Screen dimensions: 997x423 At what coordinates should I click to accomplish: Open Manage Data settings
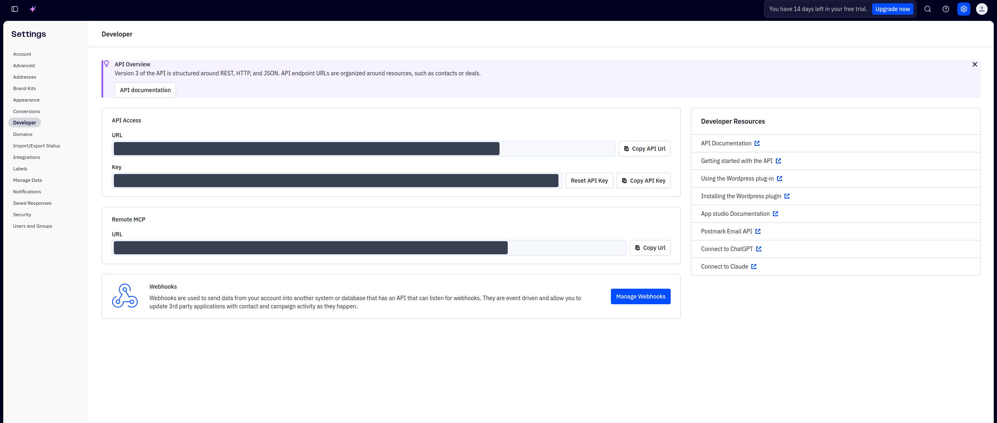[27, 180]
